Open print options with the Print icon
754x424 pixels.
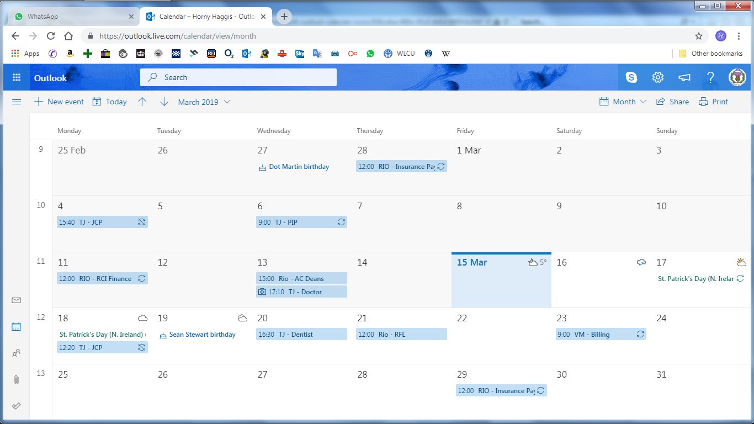point(713,102)
